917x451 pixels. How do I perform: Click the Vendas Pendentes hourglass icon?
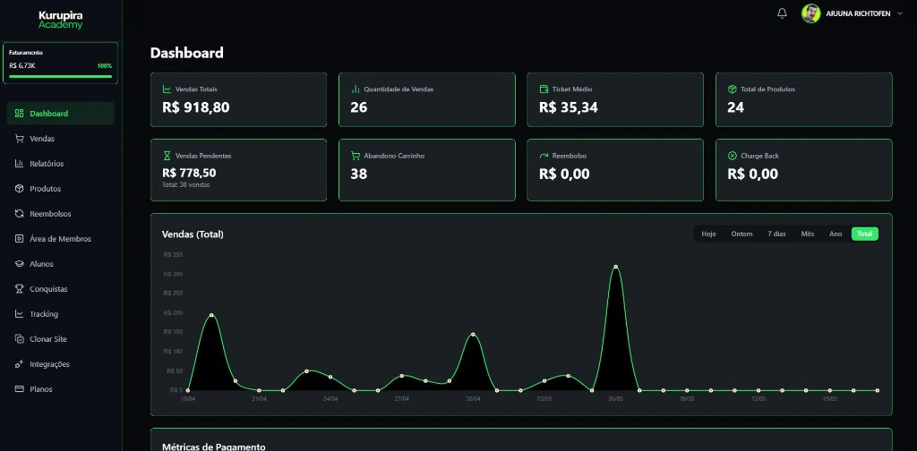tap(167, 156)
